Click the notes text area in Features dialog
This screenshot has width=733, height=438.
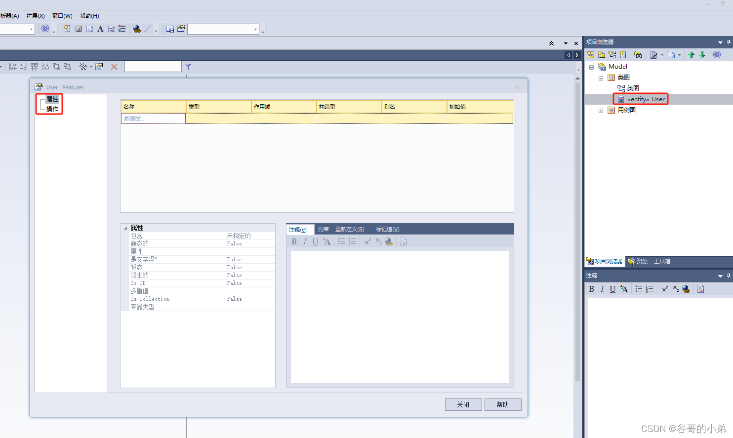point(400,317)
